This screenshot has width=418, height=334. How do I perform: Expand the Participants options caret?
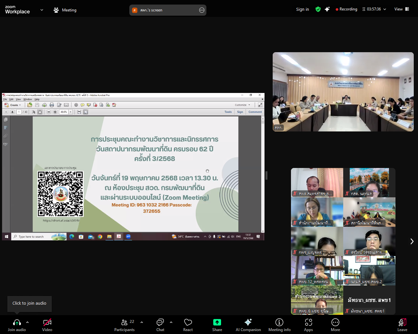[142, 322]
